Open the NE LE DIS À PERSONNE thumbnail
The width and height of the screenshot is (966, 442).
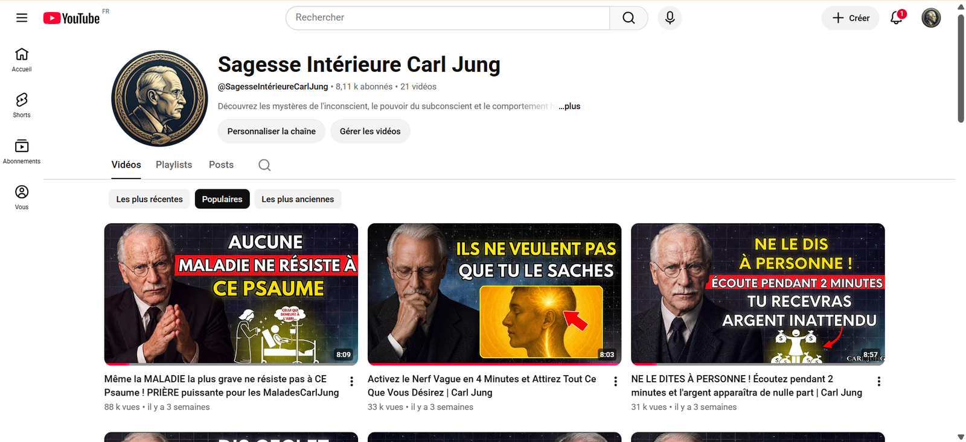click(x=758, y=294)
